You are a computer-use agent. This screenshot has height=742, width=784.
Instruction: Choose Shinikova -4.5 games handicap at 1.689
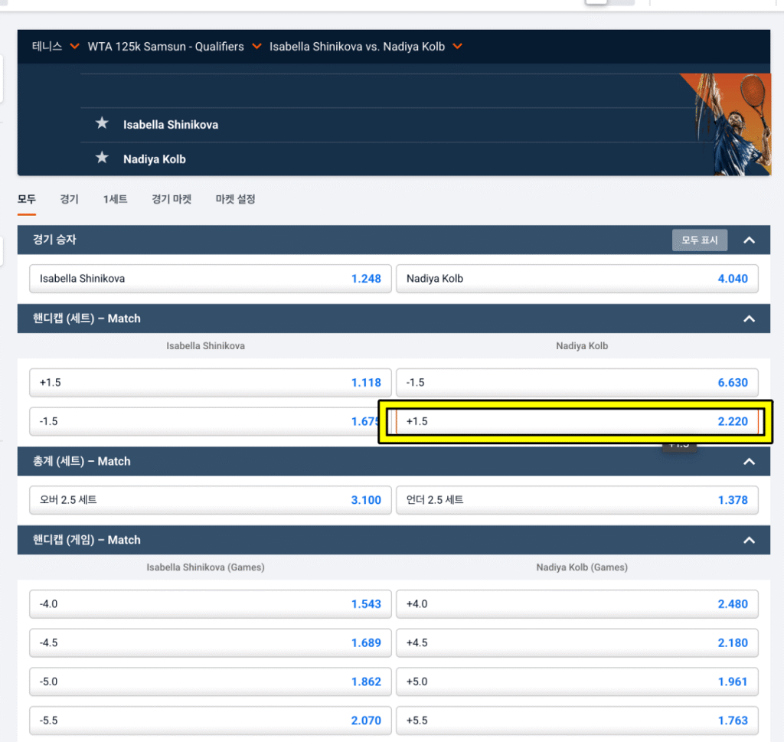(210, 642)
